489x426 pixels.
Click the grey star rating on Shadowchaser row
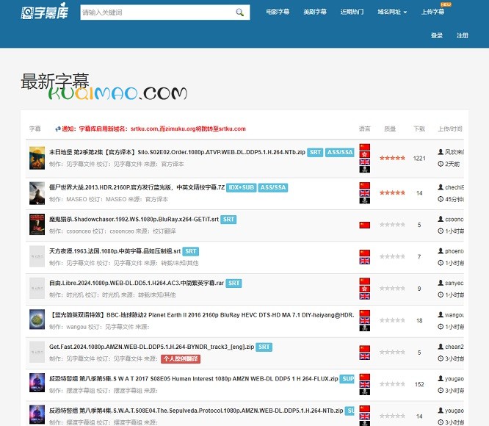click(x=392, y=225)
